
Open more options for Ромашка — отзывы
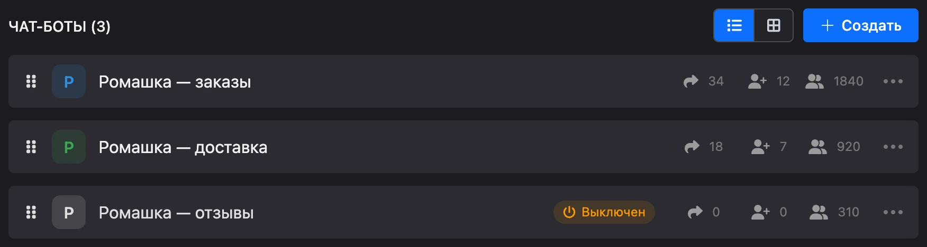point(893,212)
